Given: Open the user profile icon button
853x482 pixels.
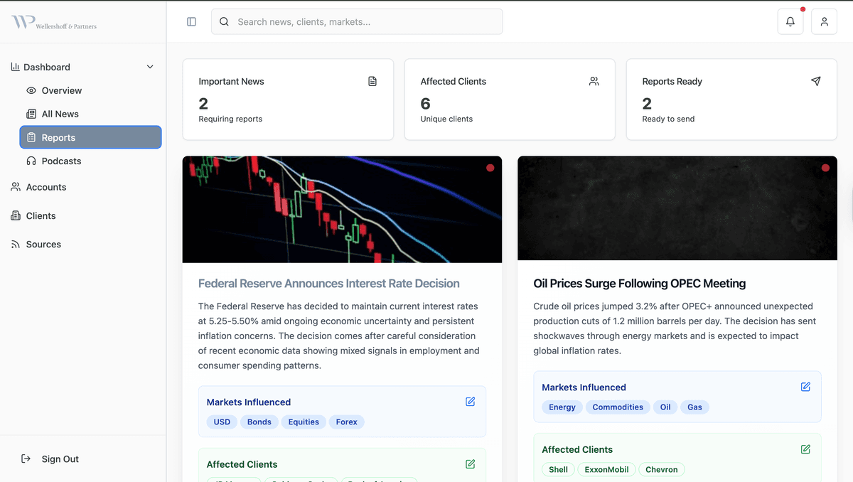Looking at the screenshot, I should tap(824, 22).
